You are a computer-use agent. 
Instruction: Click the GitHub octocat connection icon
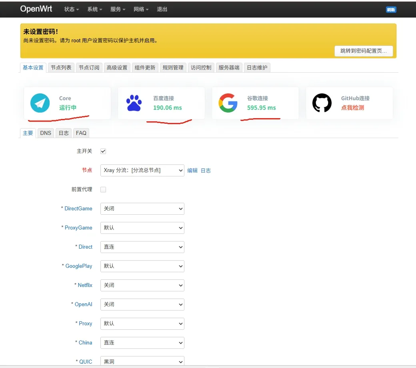click(322, 103)
